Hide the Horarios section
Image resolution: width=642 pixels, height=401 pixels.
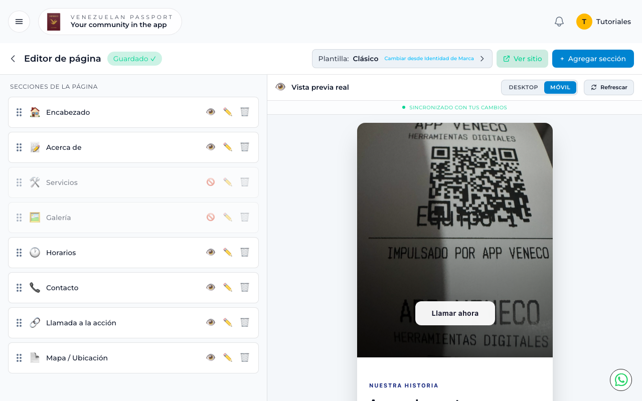tap(211, 252)
